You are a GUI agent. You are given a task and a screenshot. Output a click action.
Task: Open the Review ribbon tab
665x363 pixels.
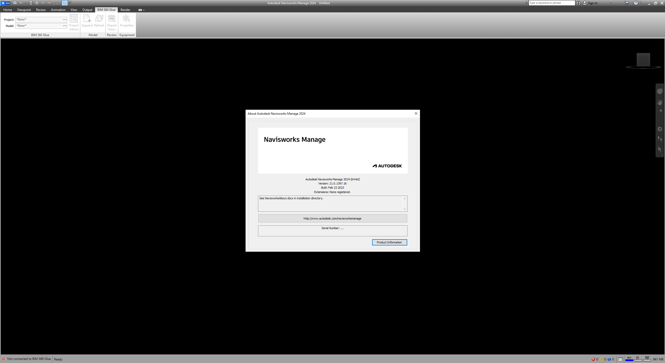41,10
